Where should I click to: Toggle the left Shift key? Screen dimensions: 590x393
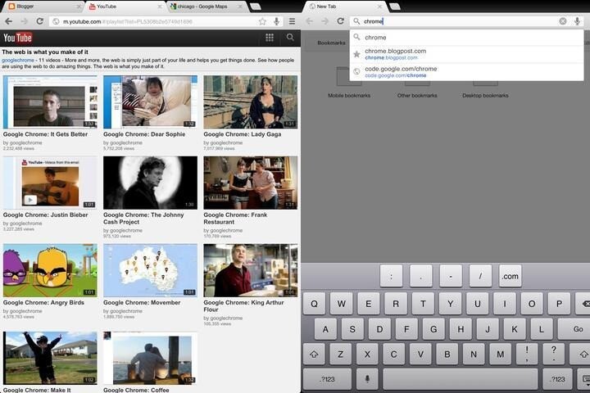(314, 355)
